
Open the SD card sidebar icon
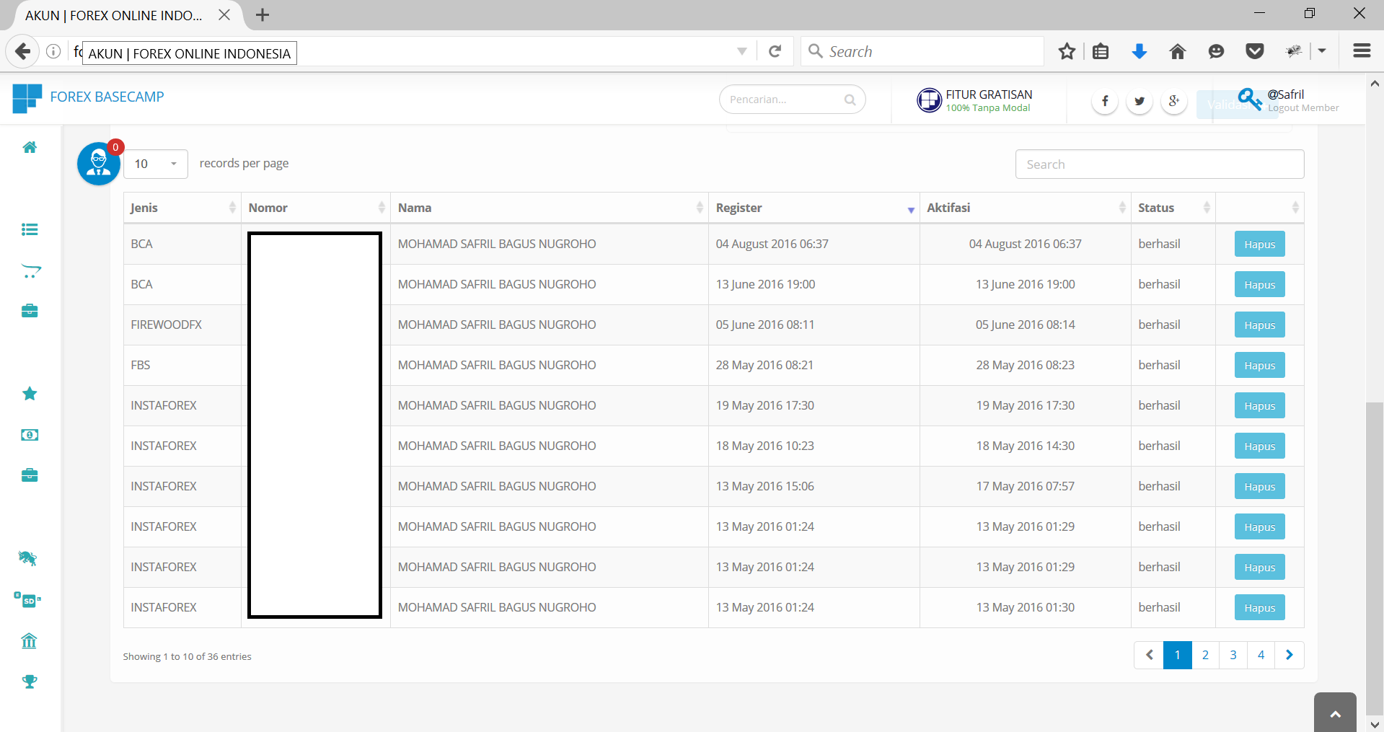28,599
